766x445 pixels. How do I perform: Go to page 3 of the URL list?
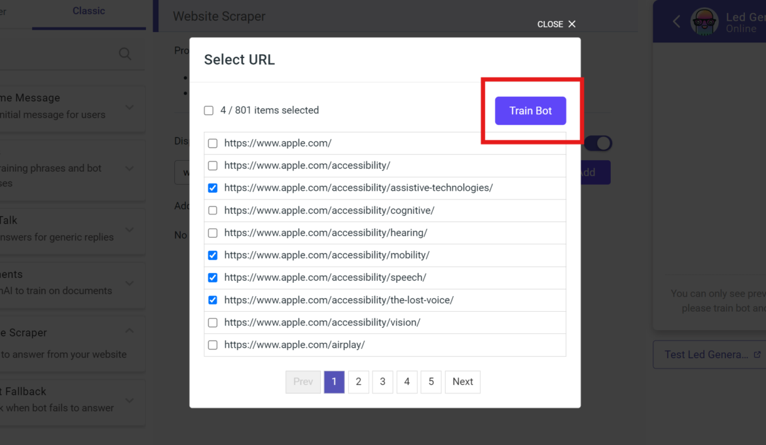coord(382,382)
